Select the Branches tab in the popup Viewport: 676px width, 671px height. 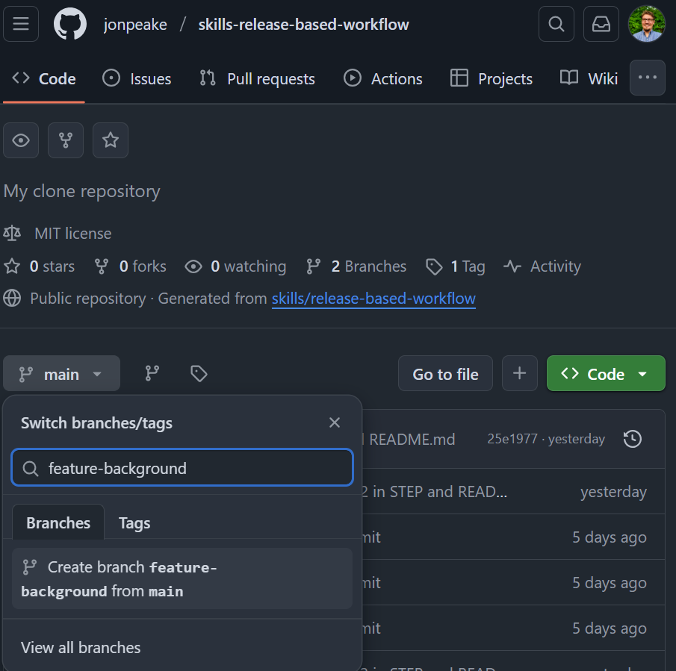coord(58,522)
